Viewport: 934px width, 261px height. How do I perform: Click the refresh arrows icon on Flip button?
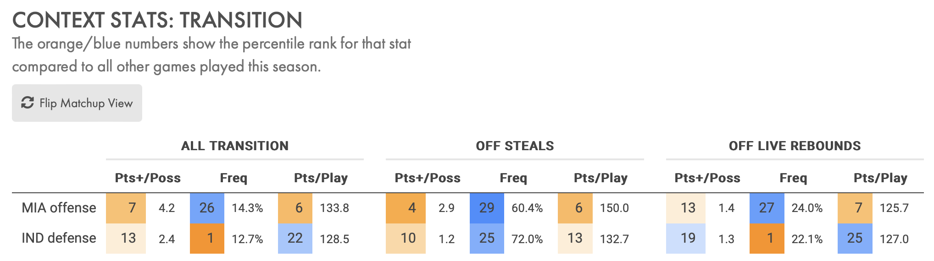tap(28, 103)
